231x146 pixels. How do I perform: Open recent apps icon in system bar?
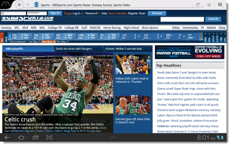[35, 137]
